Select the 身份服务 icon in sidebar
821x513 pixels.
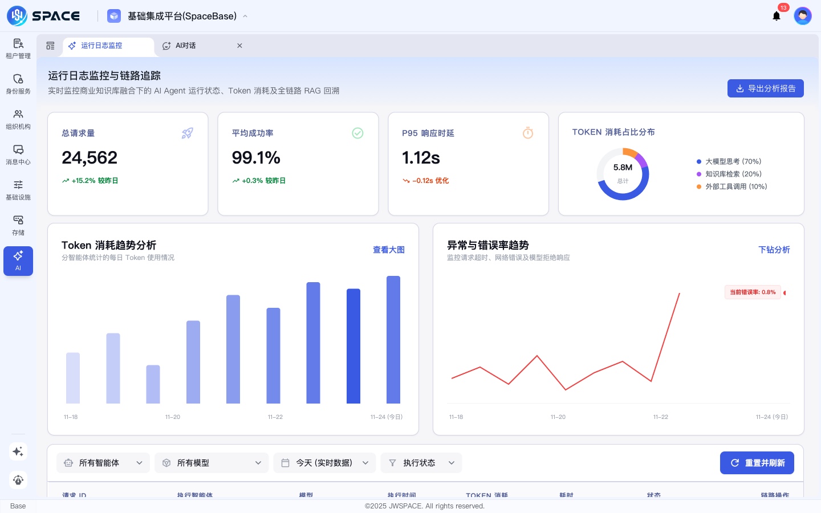tap(18, 84)
